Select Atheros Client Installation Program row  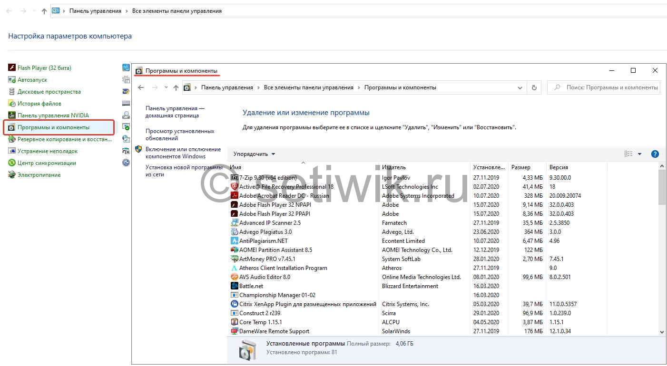(x=419, y=268)
